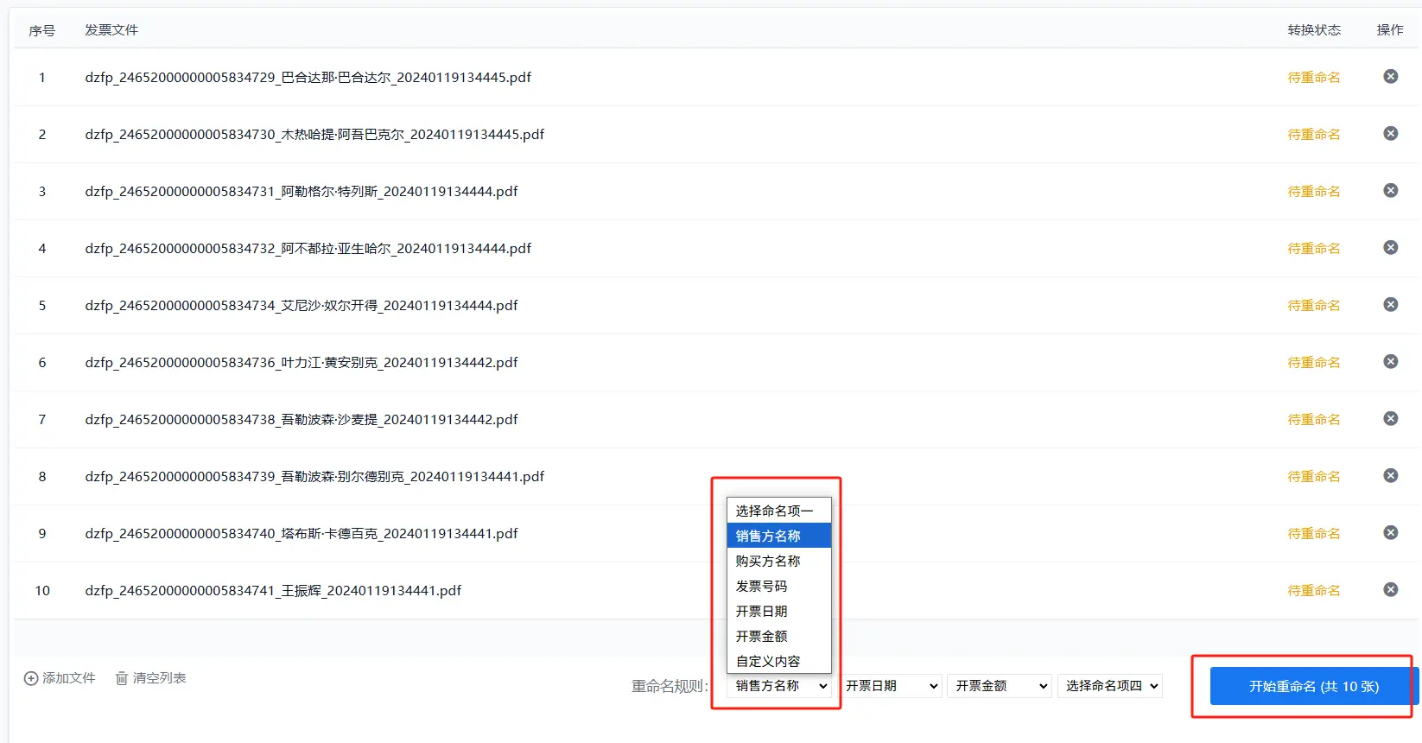Remove invoice file in row 3
Image resolution: width=1422 pixels, height=743 pixels.
(x=1390, y=191)
